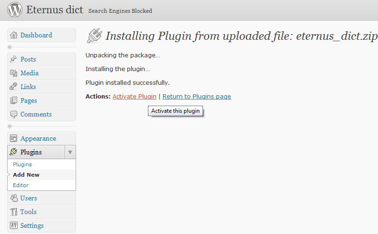
Task: Click the WordPress logo icon
Action: pos(14,9)
